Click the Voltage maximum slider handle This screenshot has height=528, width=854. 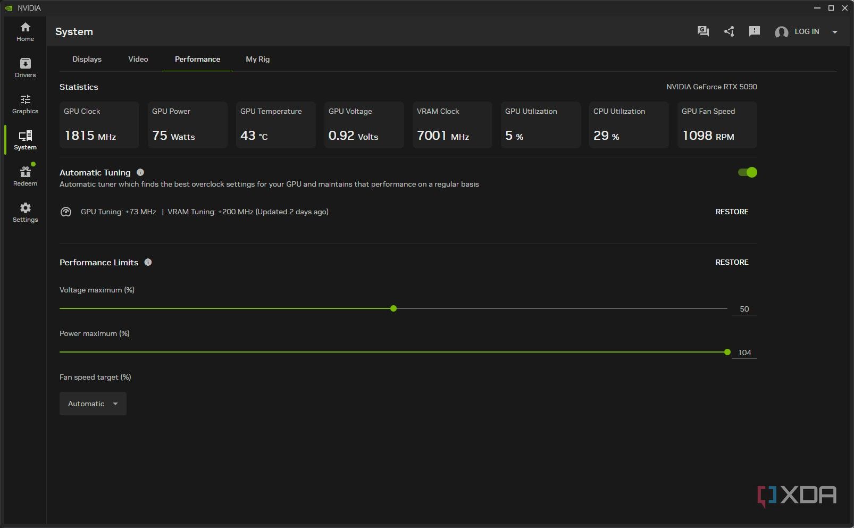click(x=393, y=308)
